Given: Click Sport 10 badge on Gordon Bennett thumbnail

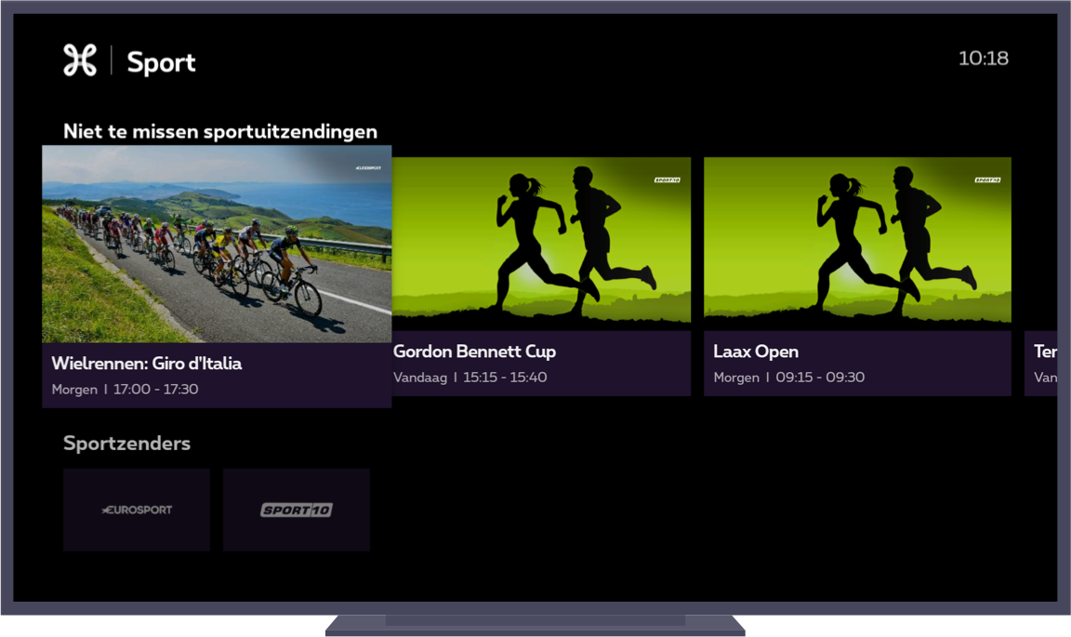Looking at the screenshot, I should (667, 179).
